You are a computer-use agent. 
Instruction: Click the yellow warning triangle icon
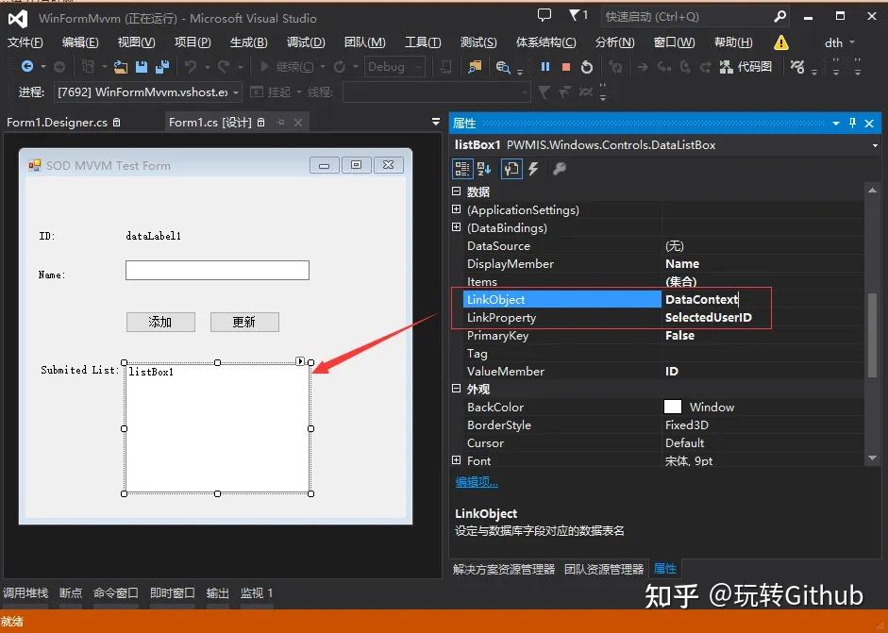[x=780, y=42]
